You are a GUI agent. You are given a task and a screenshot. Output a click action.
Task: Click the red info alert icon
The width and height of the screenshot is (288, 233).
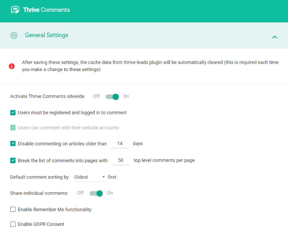(x=12, y=66)
